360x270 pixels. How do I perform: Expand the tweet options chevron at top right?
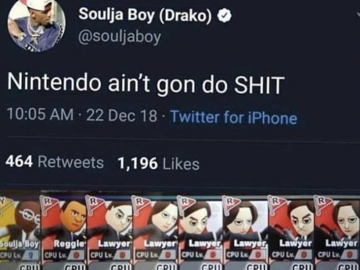[x=358, y=15]
